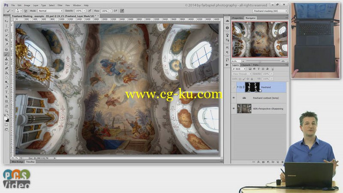
Task: Toggle pressure for opacity icon
Action: pyautogui.click(x=90, y=11)
